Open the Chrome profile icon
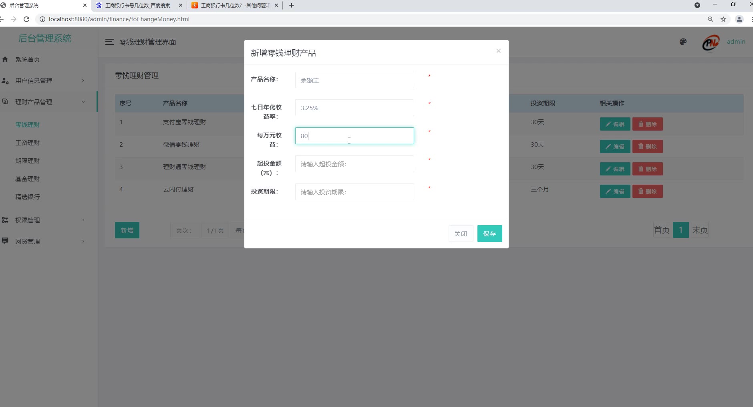The image size is (753, 407). tap(739, 19)
